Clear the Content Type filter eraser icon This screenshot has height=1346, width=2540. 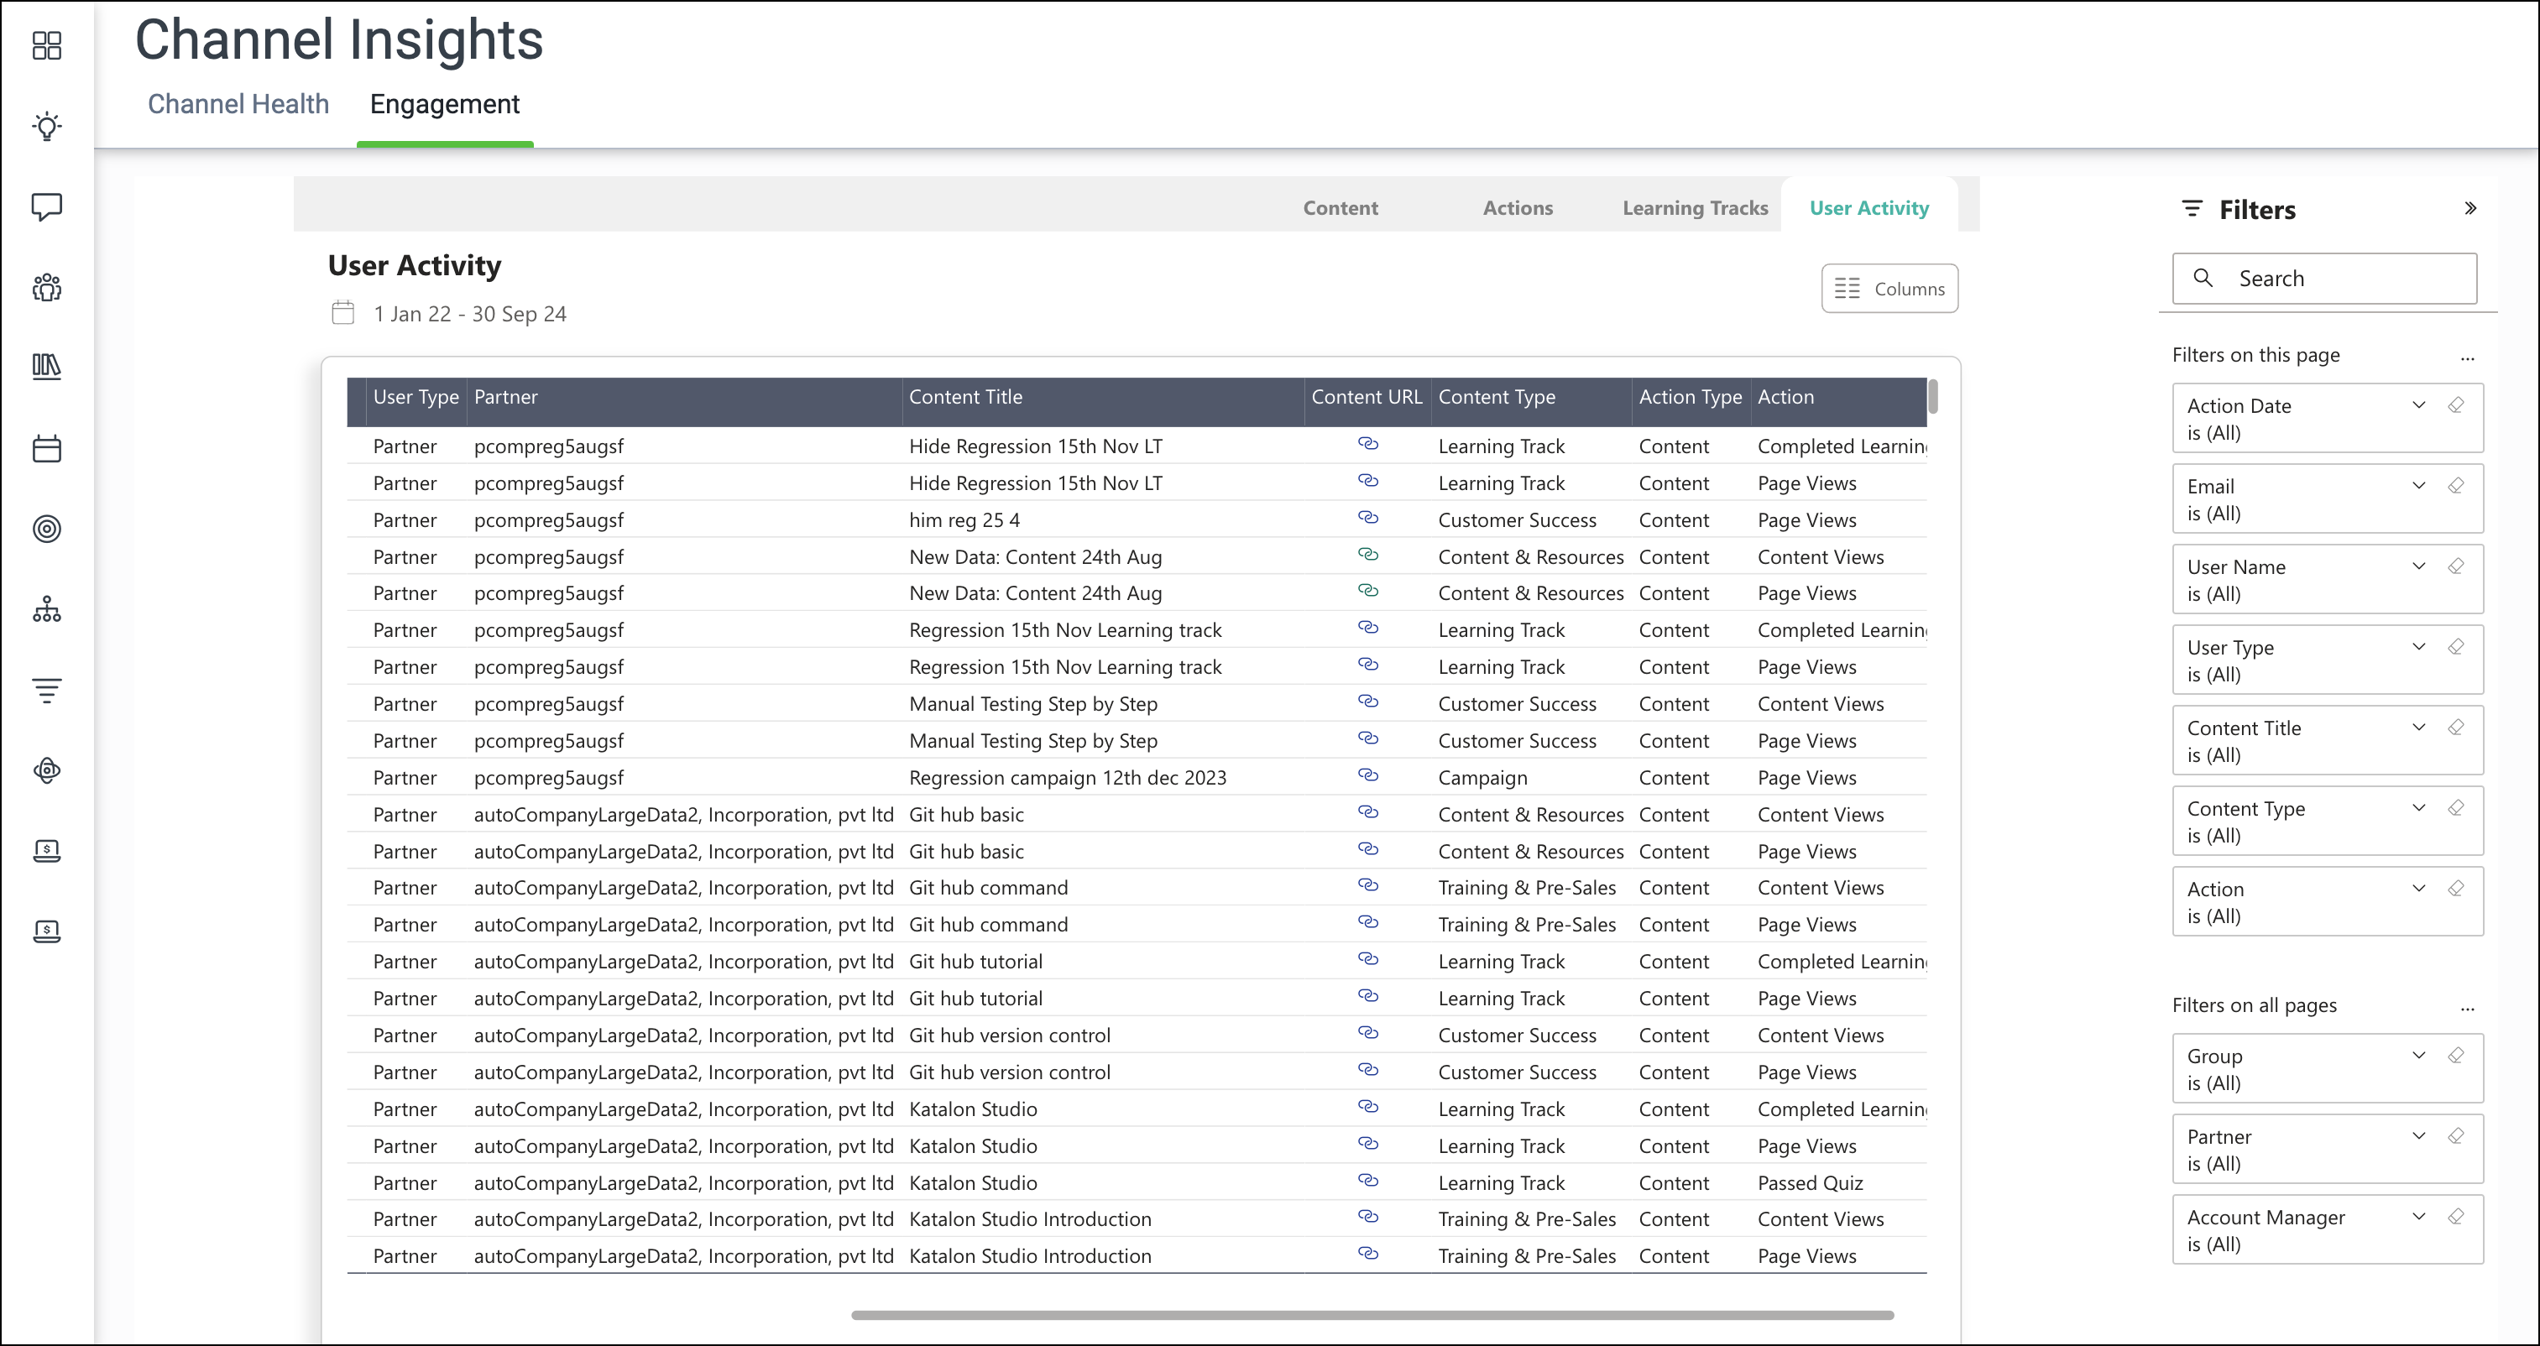(2456, 809)
